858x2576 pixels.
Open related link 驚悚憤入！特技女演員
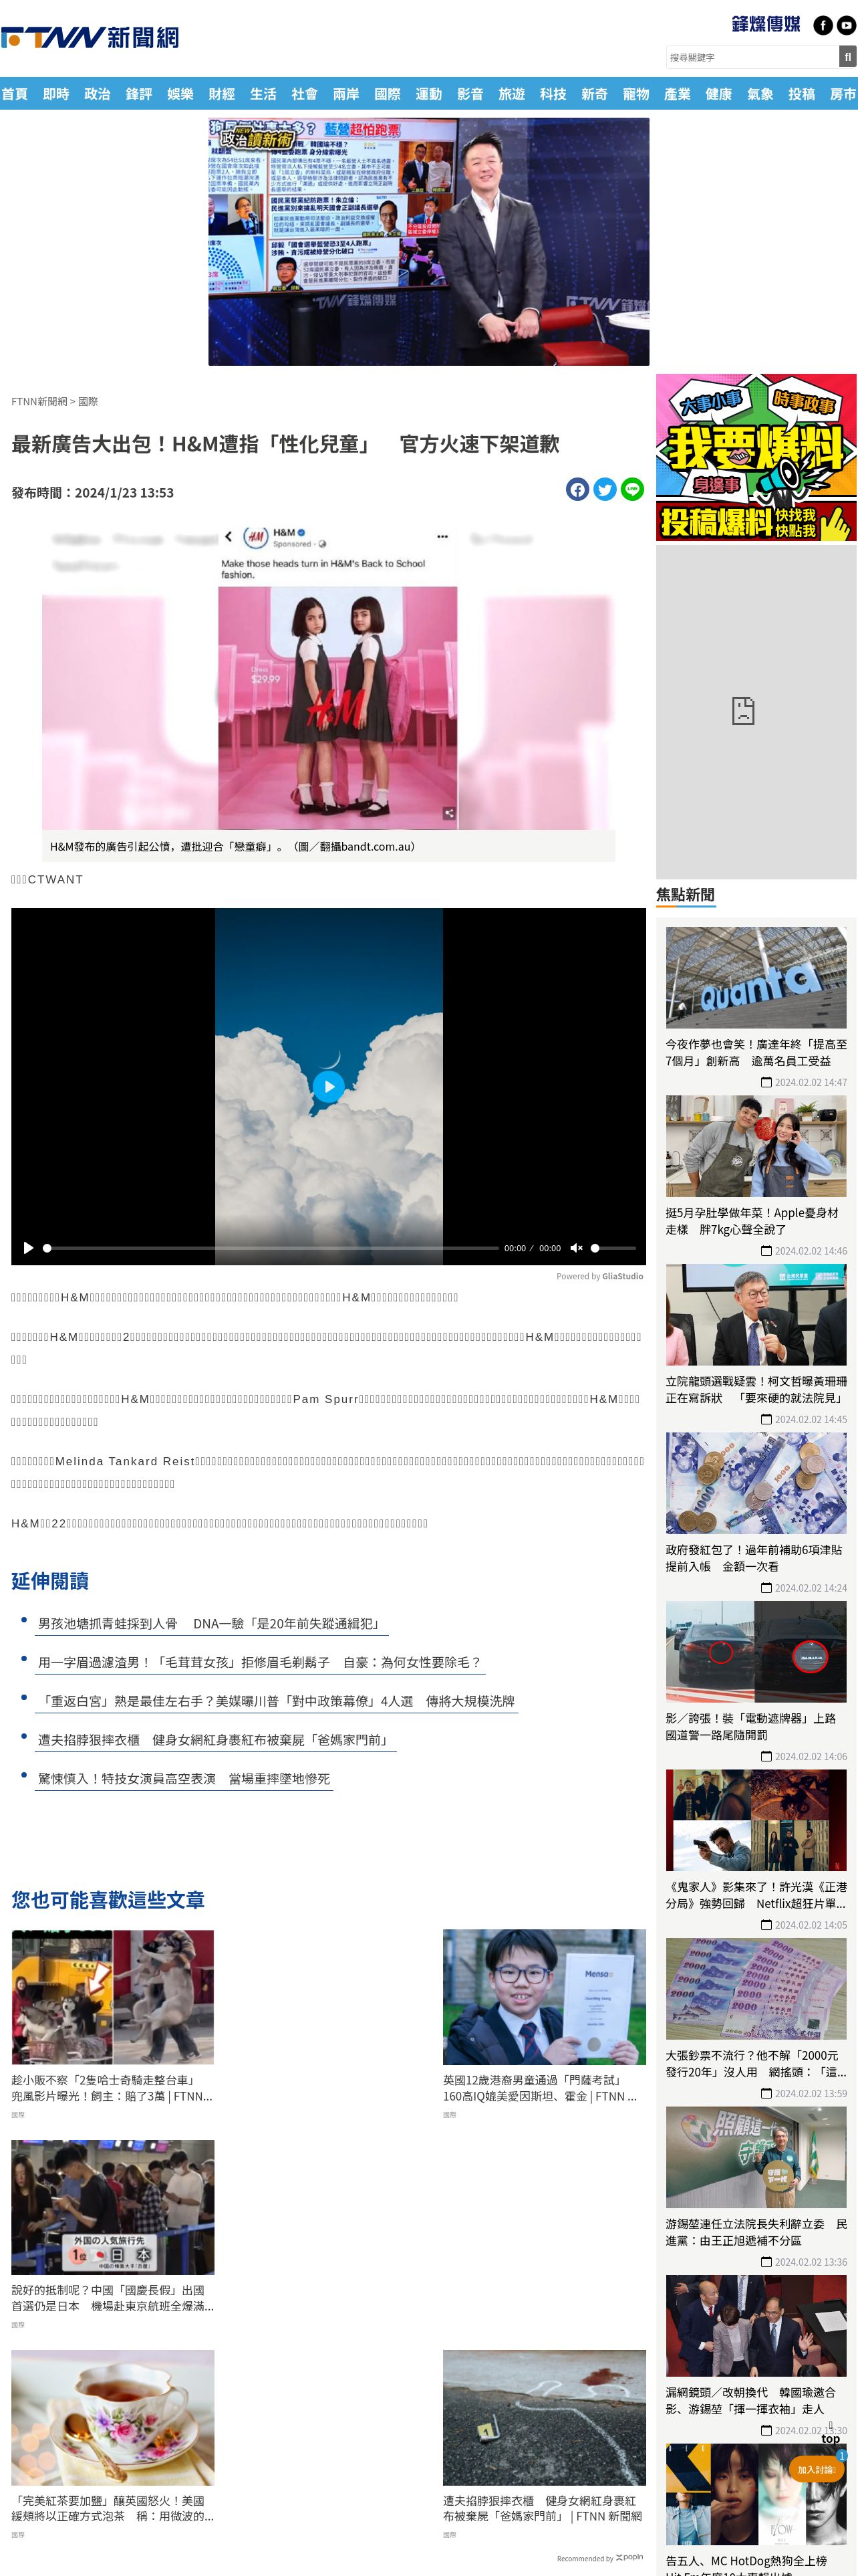point(184,1780)
